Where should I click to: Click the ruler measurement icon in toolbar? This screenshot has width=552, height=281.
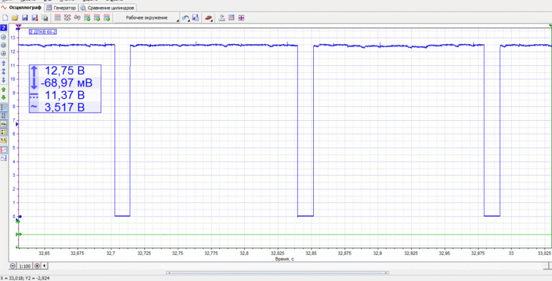point(222,18)
